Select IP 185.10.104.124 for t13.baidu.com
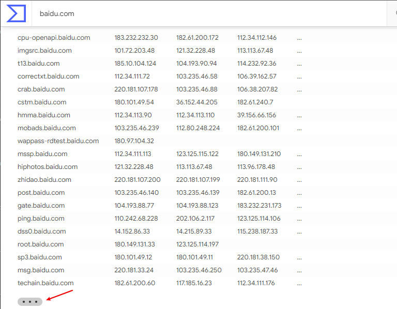397x309 pixels. [x=135, y=64]
